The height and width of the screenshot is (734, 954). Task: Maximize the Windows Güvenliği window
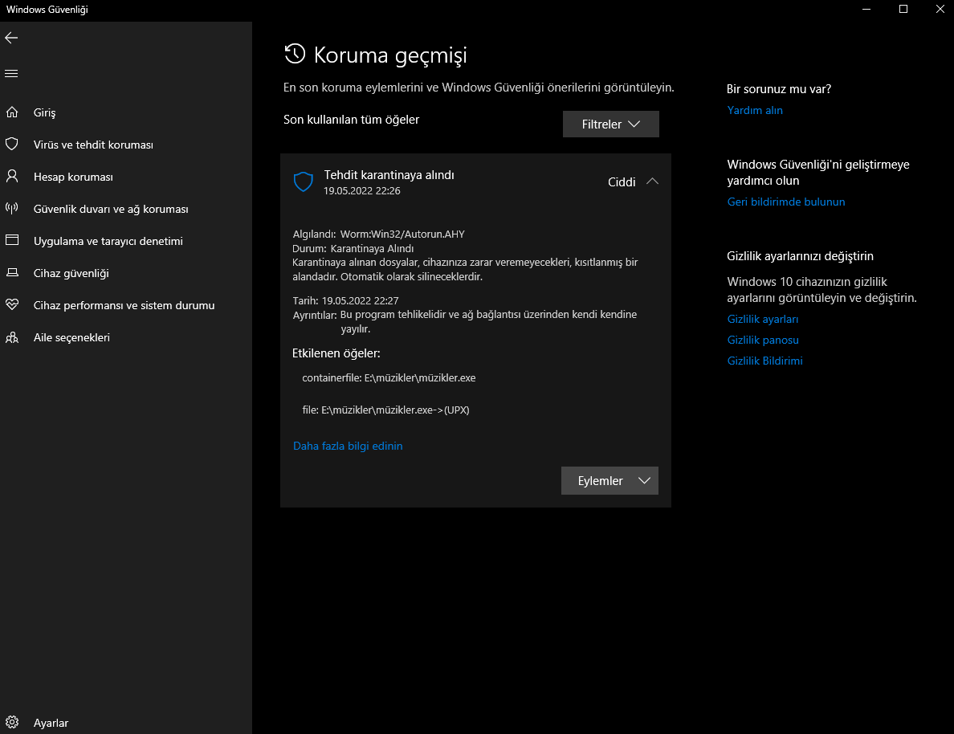pos(903,9)
